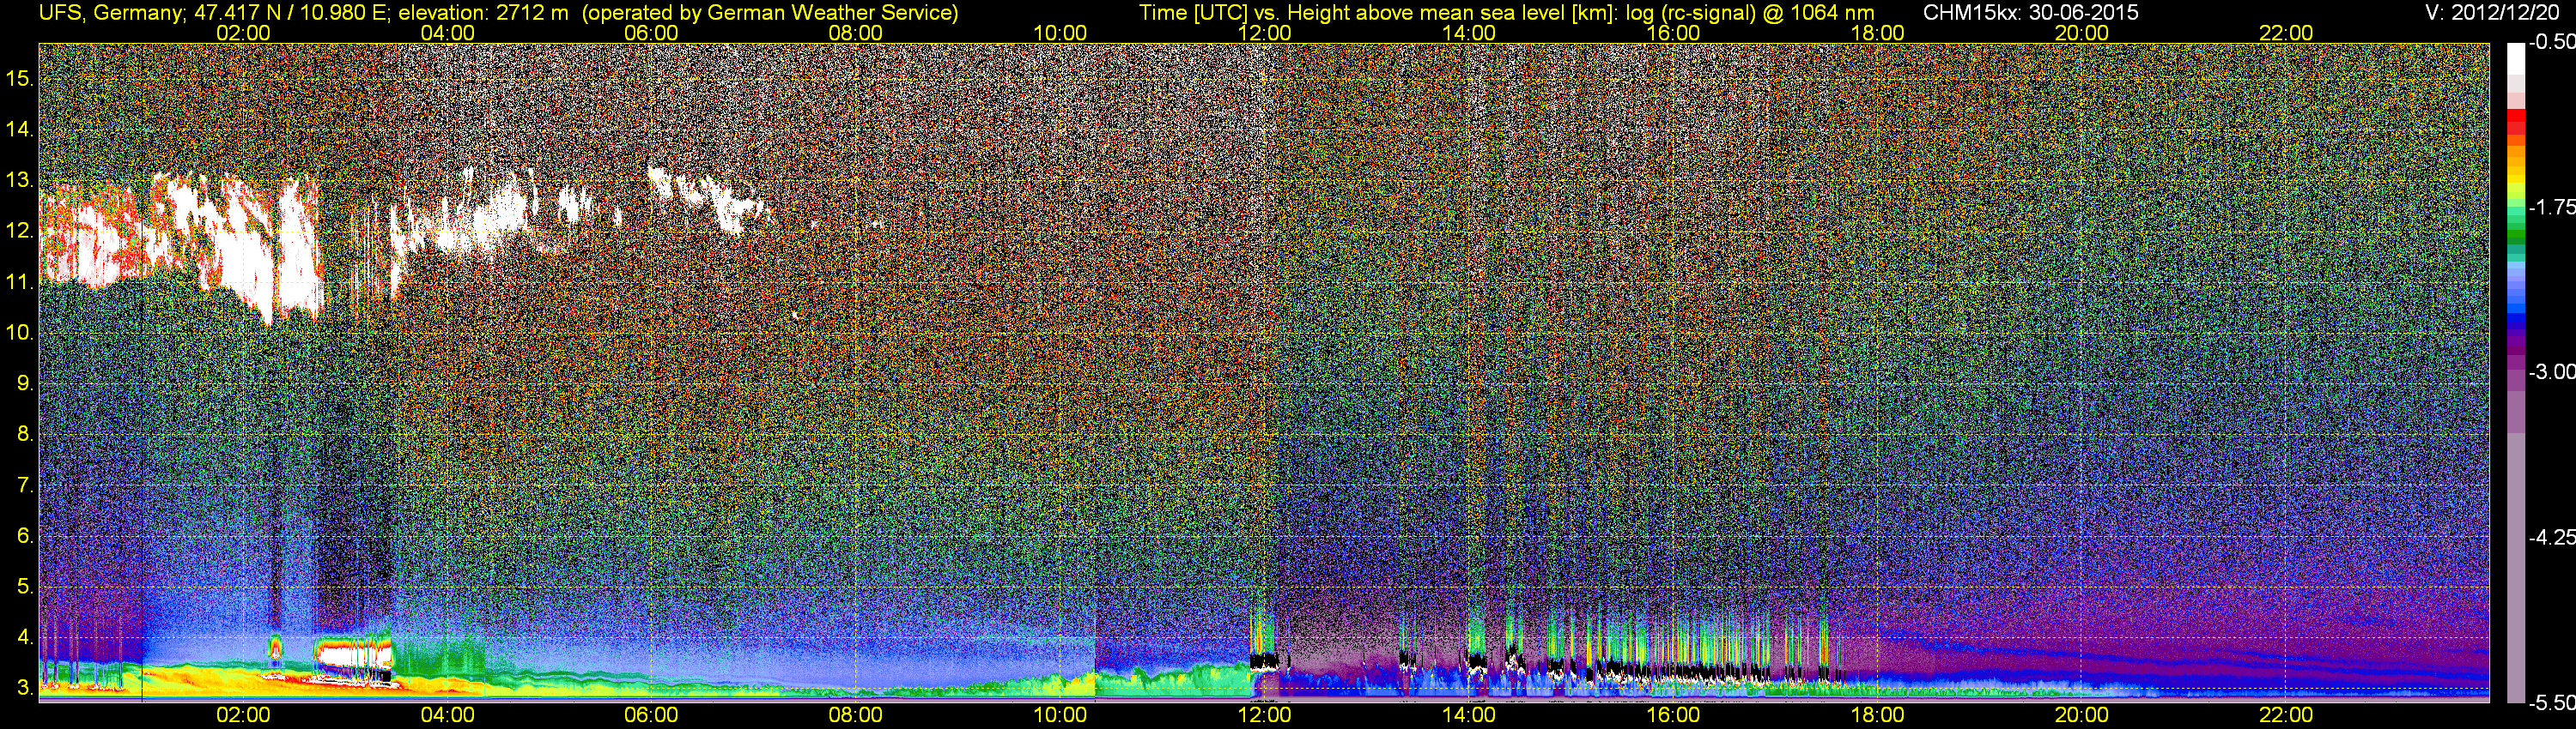Click the '12:00' label on the top time axis
Viewport: 2576px width, 729px height.
(x=1265, y=33)
